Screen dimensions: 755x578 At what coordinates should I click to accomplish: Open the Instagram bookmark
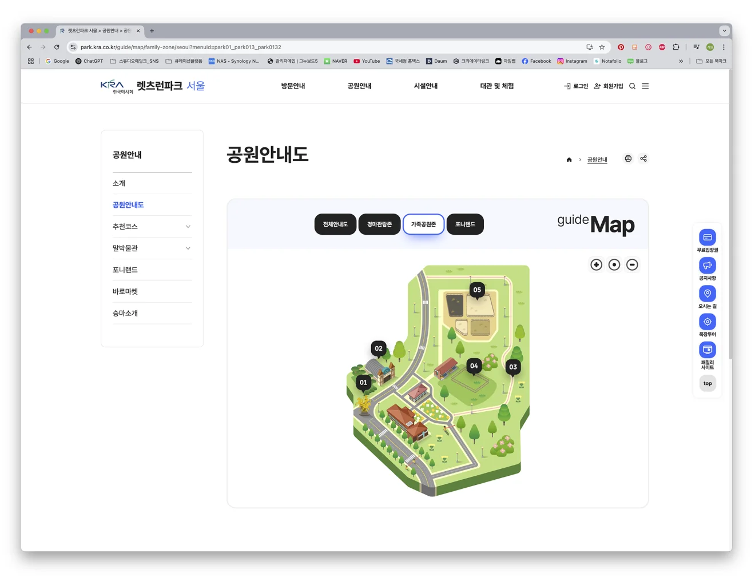pyautogui.click(x=572, y=61)
